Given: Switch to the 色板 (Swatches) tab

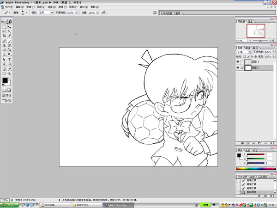Looking at the screenshot, I should pyautogui.click(x=248, y=150).
